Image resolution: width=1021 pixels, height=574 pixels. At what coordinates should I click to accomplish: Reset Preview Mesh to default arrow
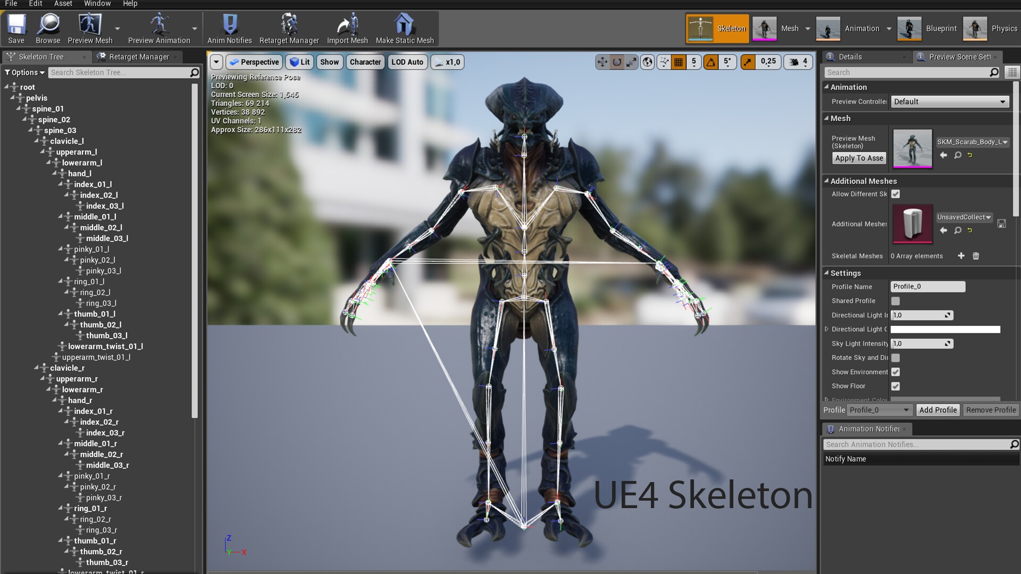[x=970, y=155]
